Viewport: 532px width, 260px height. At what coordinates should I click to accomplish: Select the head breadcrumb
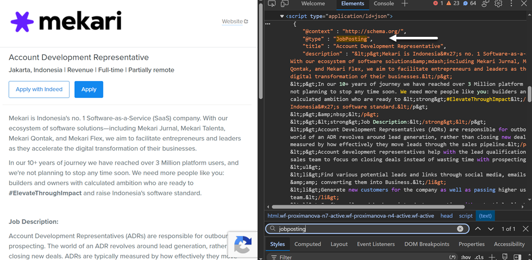(x=446, y=216)
